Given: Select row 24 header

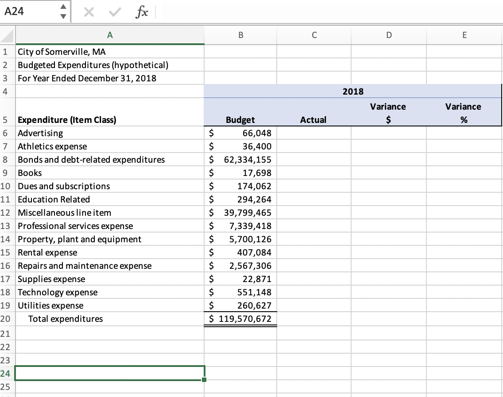Looking at the screenshot, I should (8, 374).
